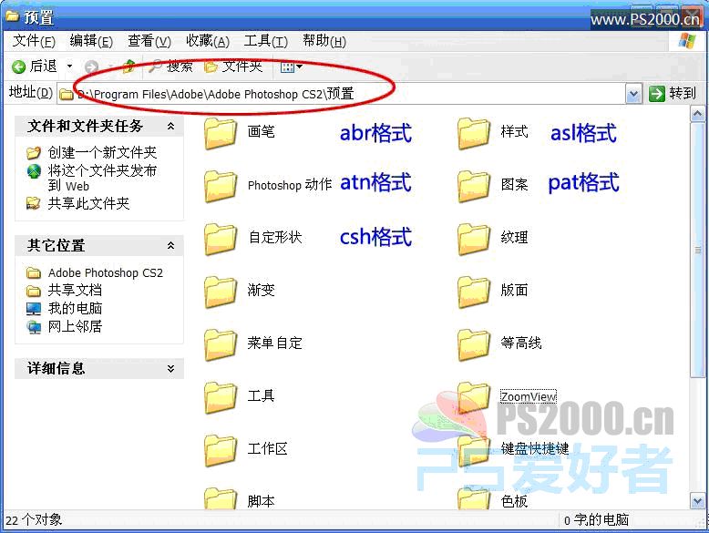Open 网上邻居 network places link
Image resolution: width=709 pixels, height=533 pixels.
[75, 326]
